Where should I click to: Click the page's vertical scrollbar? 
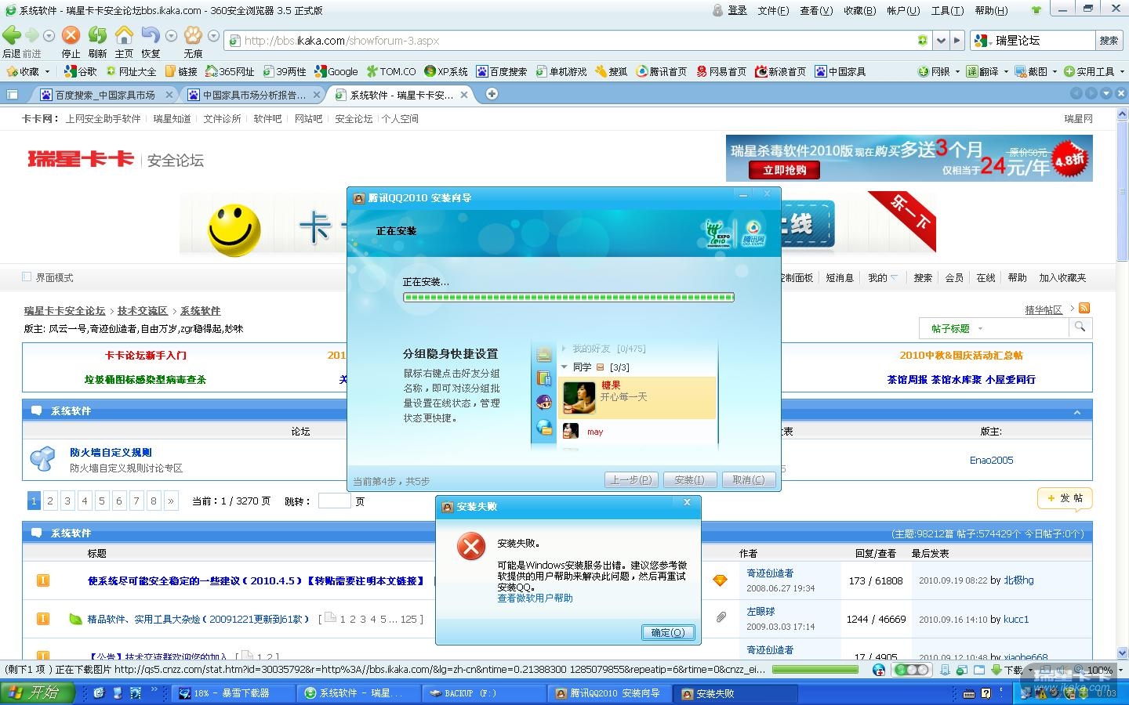coord(1122,384)
